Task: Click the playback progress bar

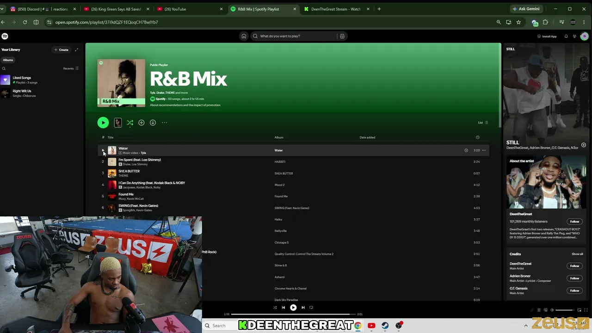Action: tap(294, 314)
